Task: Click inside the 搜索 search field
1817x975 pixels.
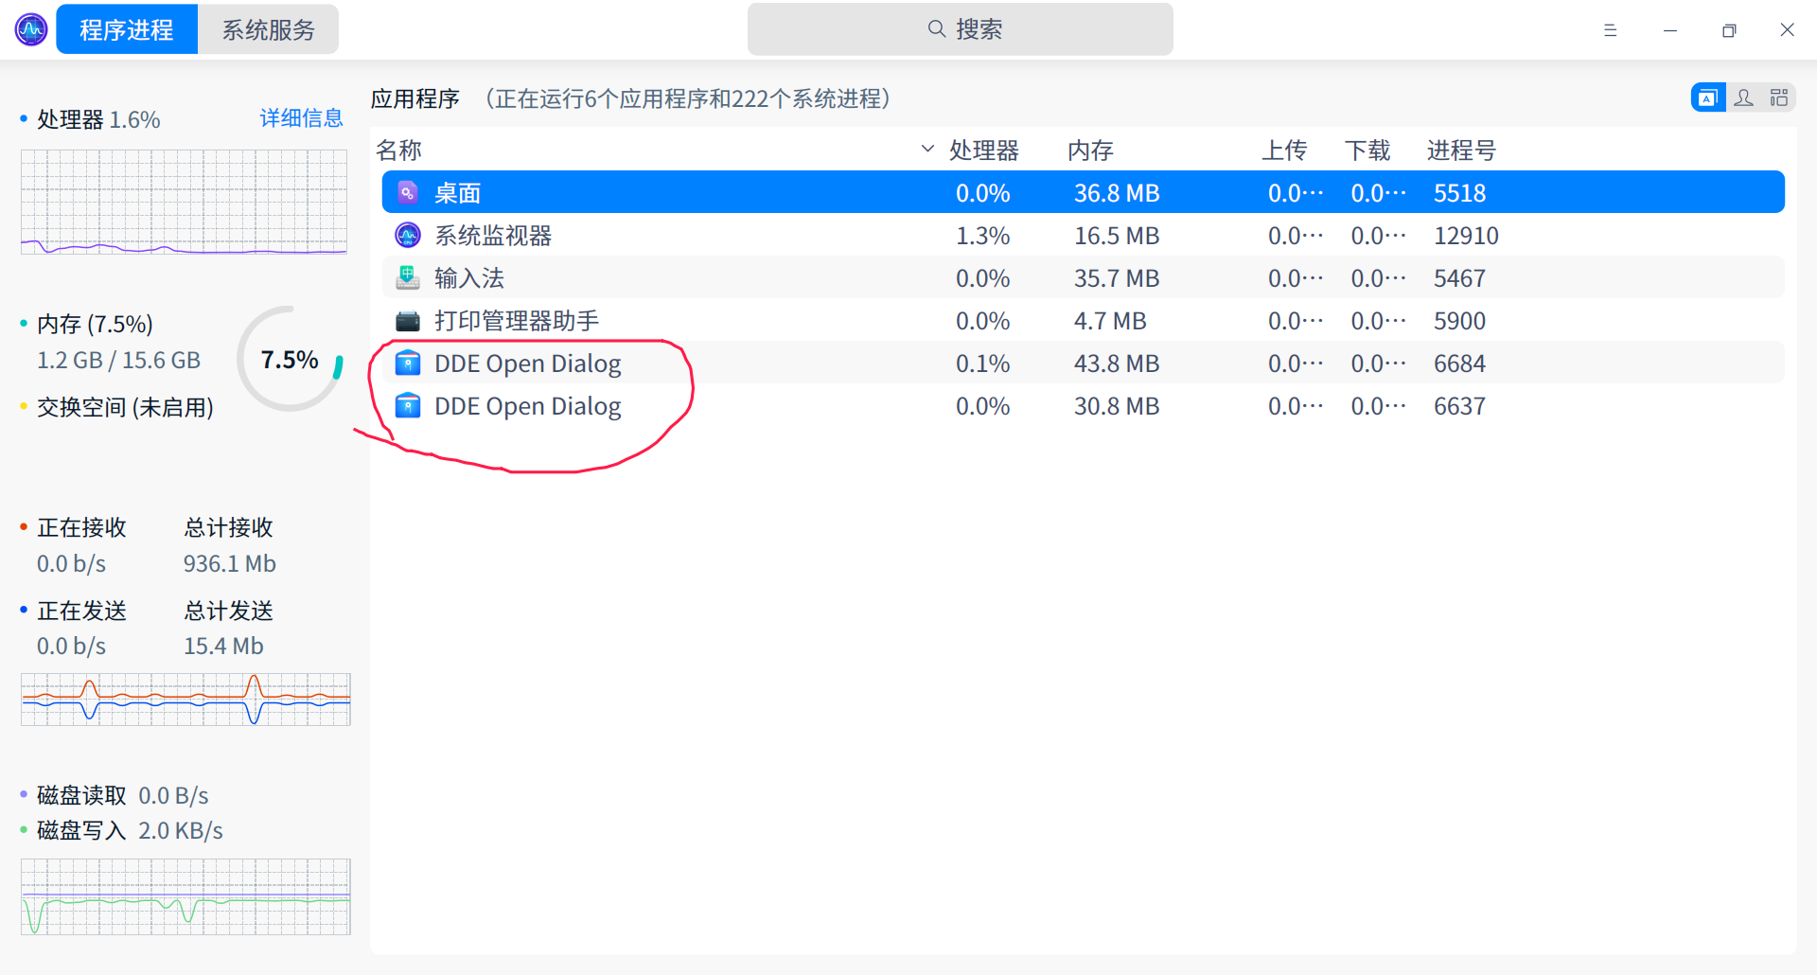Action: pyautogui.click(x=960, y=29)
